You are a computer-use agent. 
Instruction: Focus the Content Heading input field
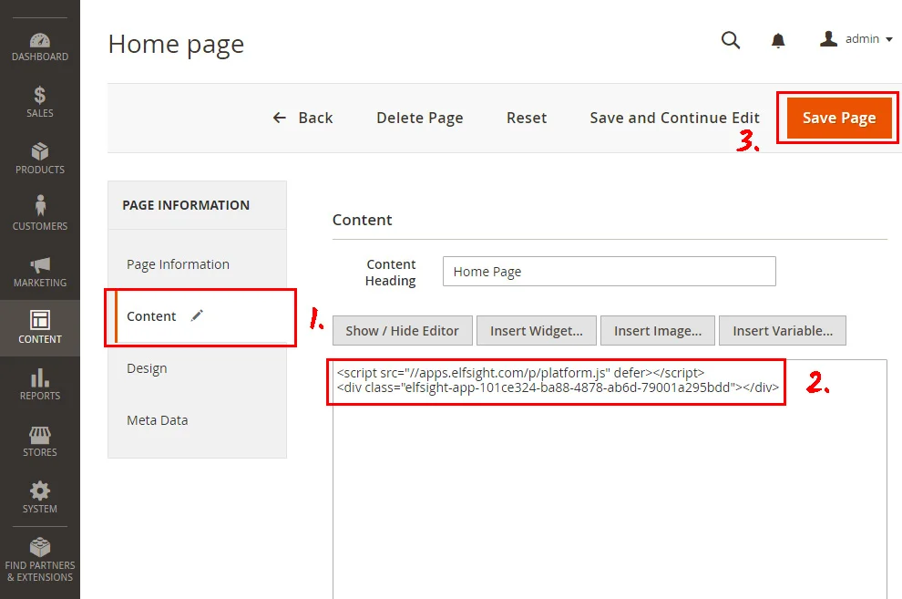(610, 271)
